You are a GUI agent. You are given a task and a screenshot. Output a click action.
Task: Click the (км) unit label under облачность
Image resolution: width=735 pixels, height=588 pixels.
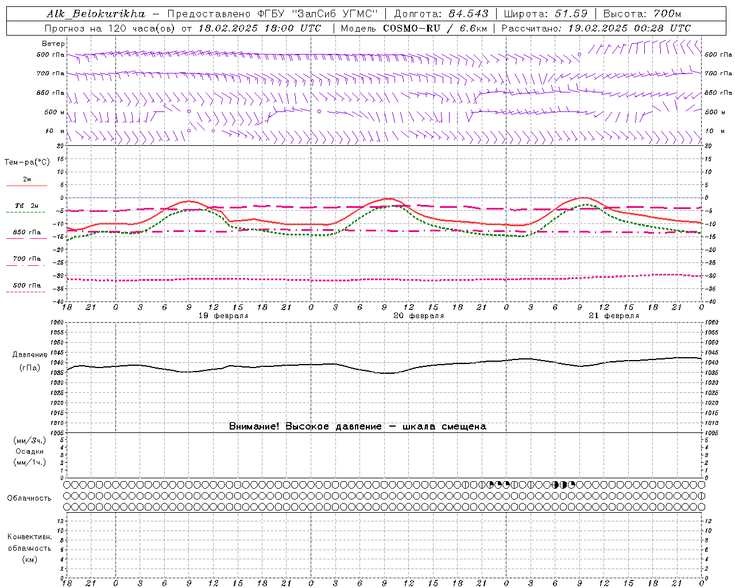tap(29, 559)
